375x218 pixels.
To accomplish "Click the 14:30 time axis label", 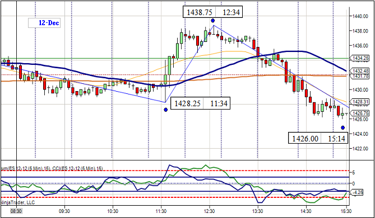I will coord(307,211).
